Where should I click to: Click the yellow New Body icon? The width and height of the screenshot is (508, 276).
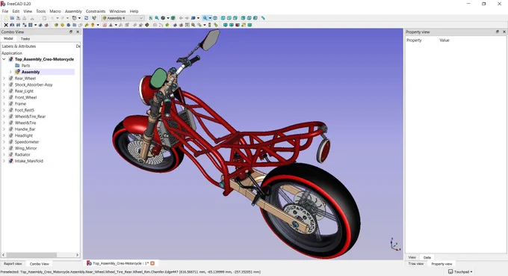point(62,25)
